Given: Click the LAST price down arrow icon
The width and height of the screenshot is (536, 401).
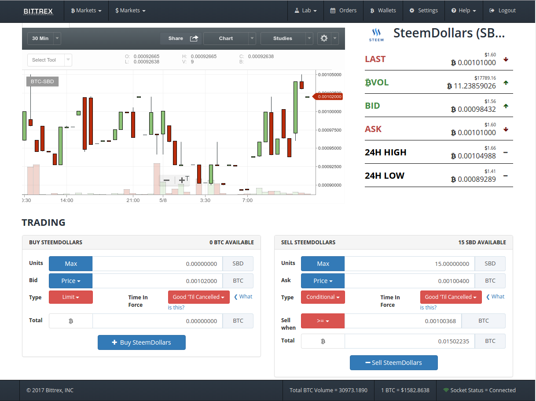Looking at the screenshot, I should [x=506, y=59].
